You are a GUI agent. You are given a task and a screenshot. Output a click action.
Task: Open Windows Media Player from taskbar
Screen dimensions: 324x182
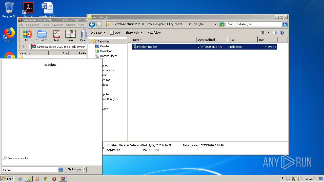[x=37, y=179]
